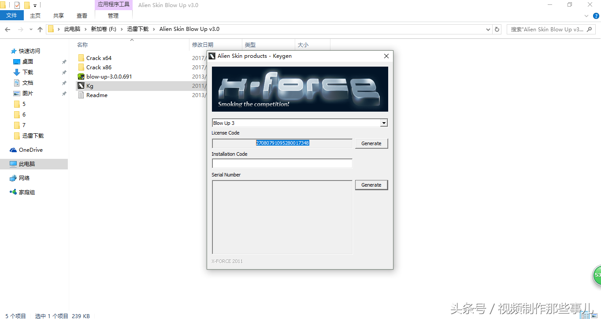Go back using the Back arrow
Screen dimensions: 601x319
(7, 29)
